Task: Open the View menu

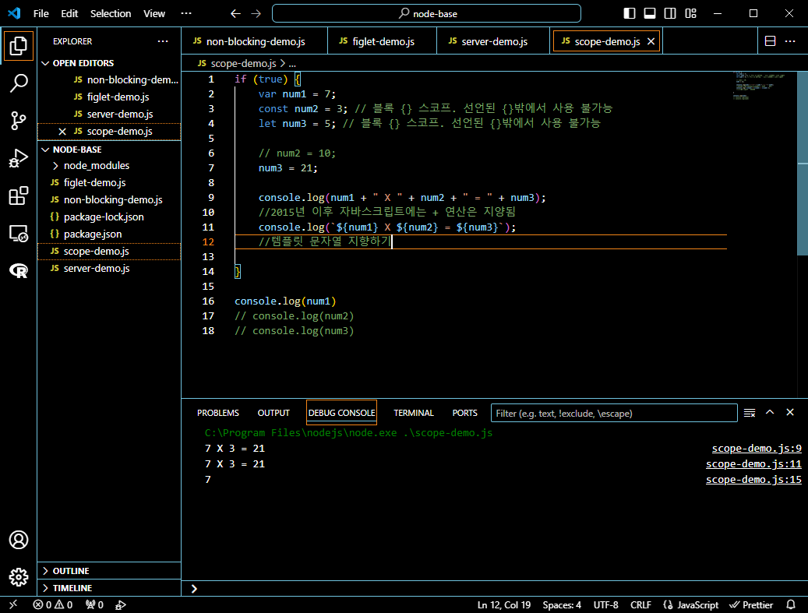Action: 154,13
